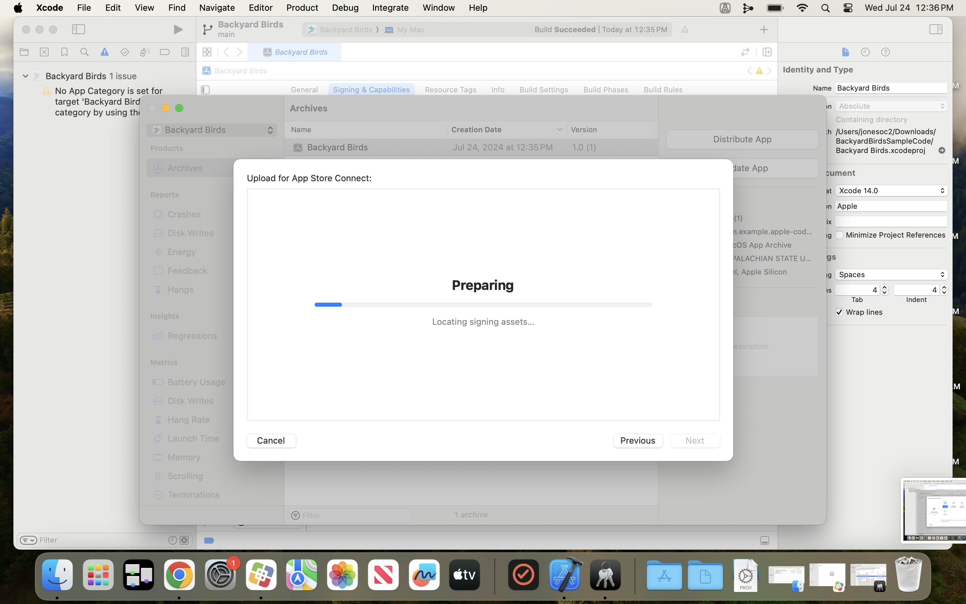
Task: Select the Backyard Birds archive row
Action: point(471,147)
